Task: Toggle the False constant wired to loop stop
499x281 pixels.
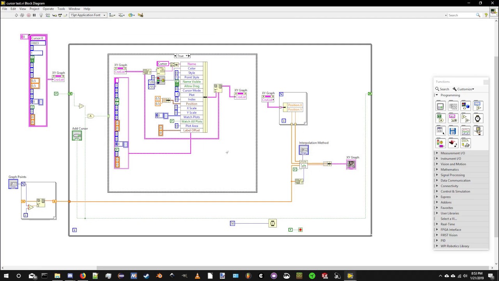Action: (x=290, y=229)
